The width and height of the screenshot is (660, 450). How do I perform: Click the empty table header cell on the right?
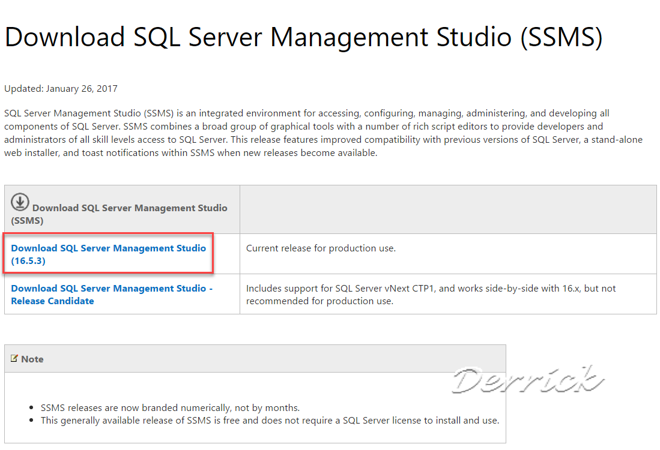click(447, 209)
